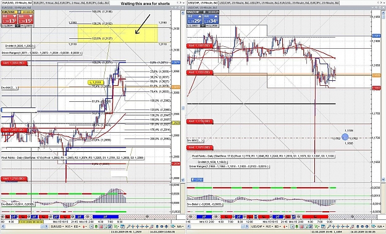Click the first crosshair icon in right chart toolbar

(334, 227)
